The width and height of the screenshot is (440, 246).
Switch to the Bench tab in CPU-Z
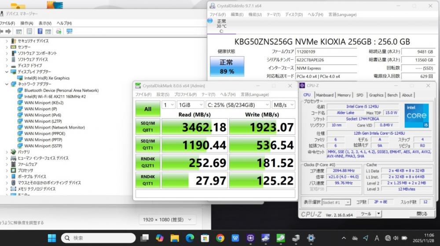pos(392,95)
